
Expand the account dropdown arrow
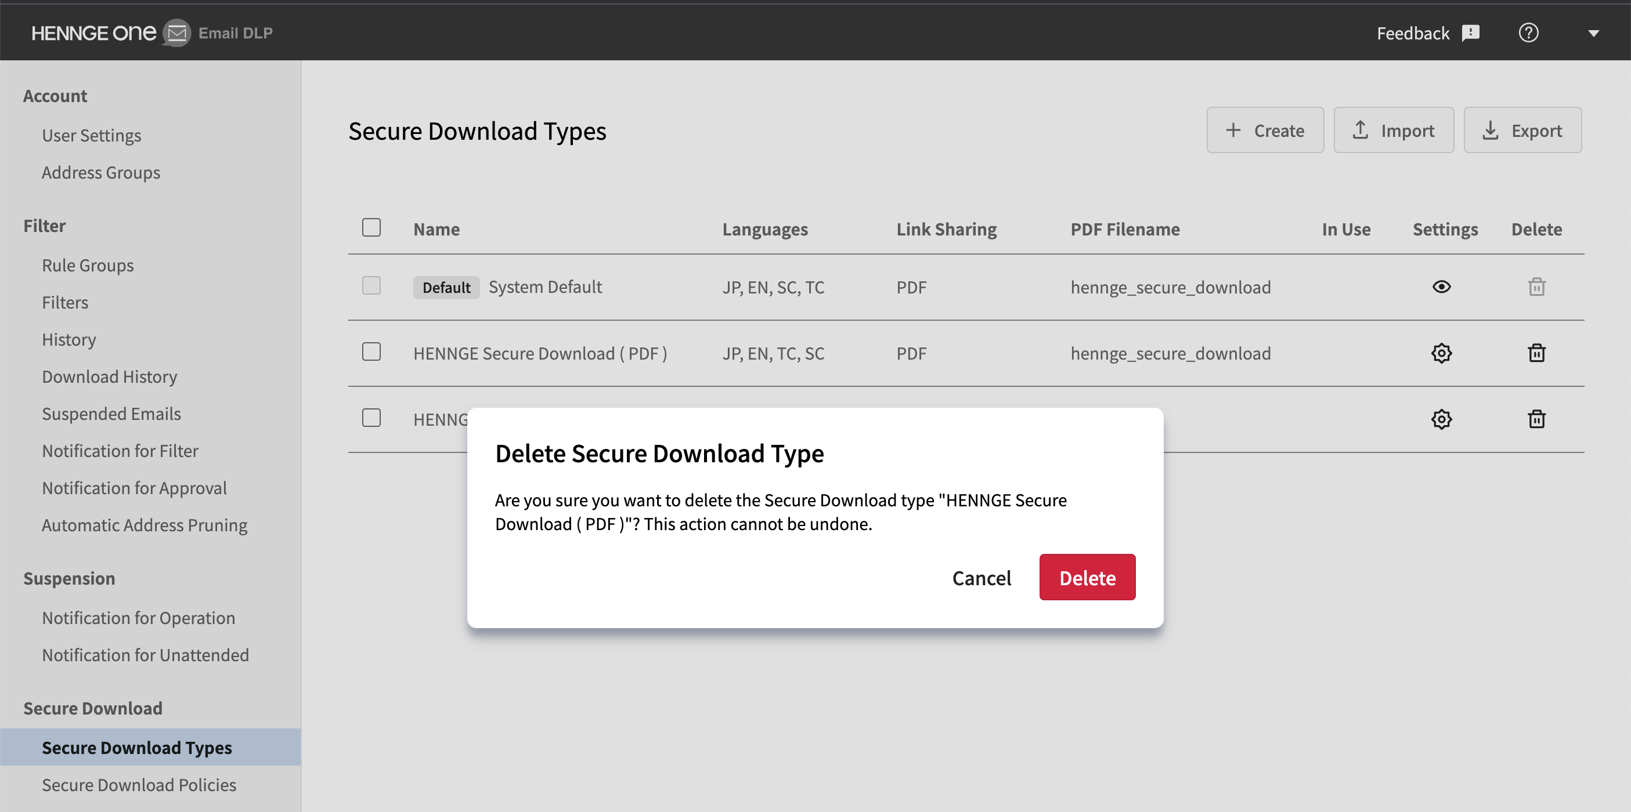1594,34
